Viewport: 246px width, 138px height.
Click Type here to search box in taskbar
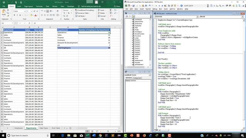coord(28,135)
